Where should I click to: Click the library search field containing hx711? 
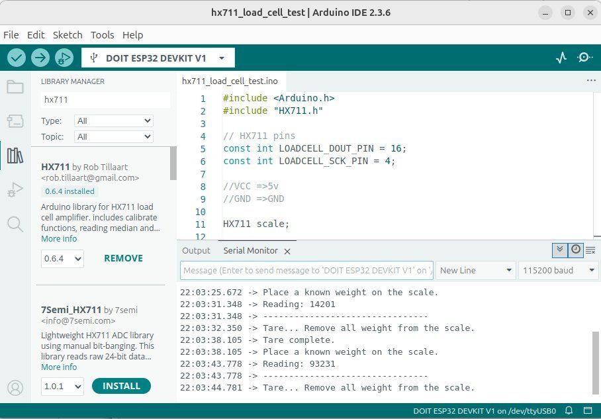pos(105,100)
